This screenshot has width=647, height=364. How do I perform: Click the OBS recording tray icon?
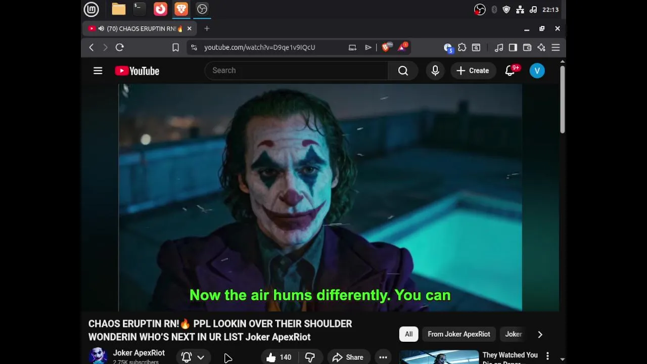point(480,10)
